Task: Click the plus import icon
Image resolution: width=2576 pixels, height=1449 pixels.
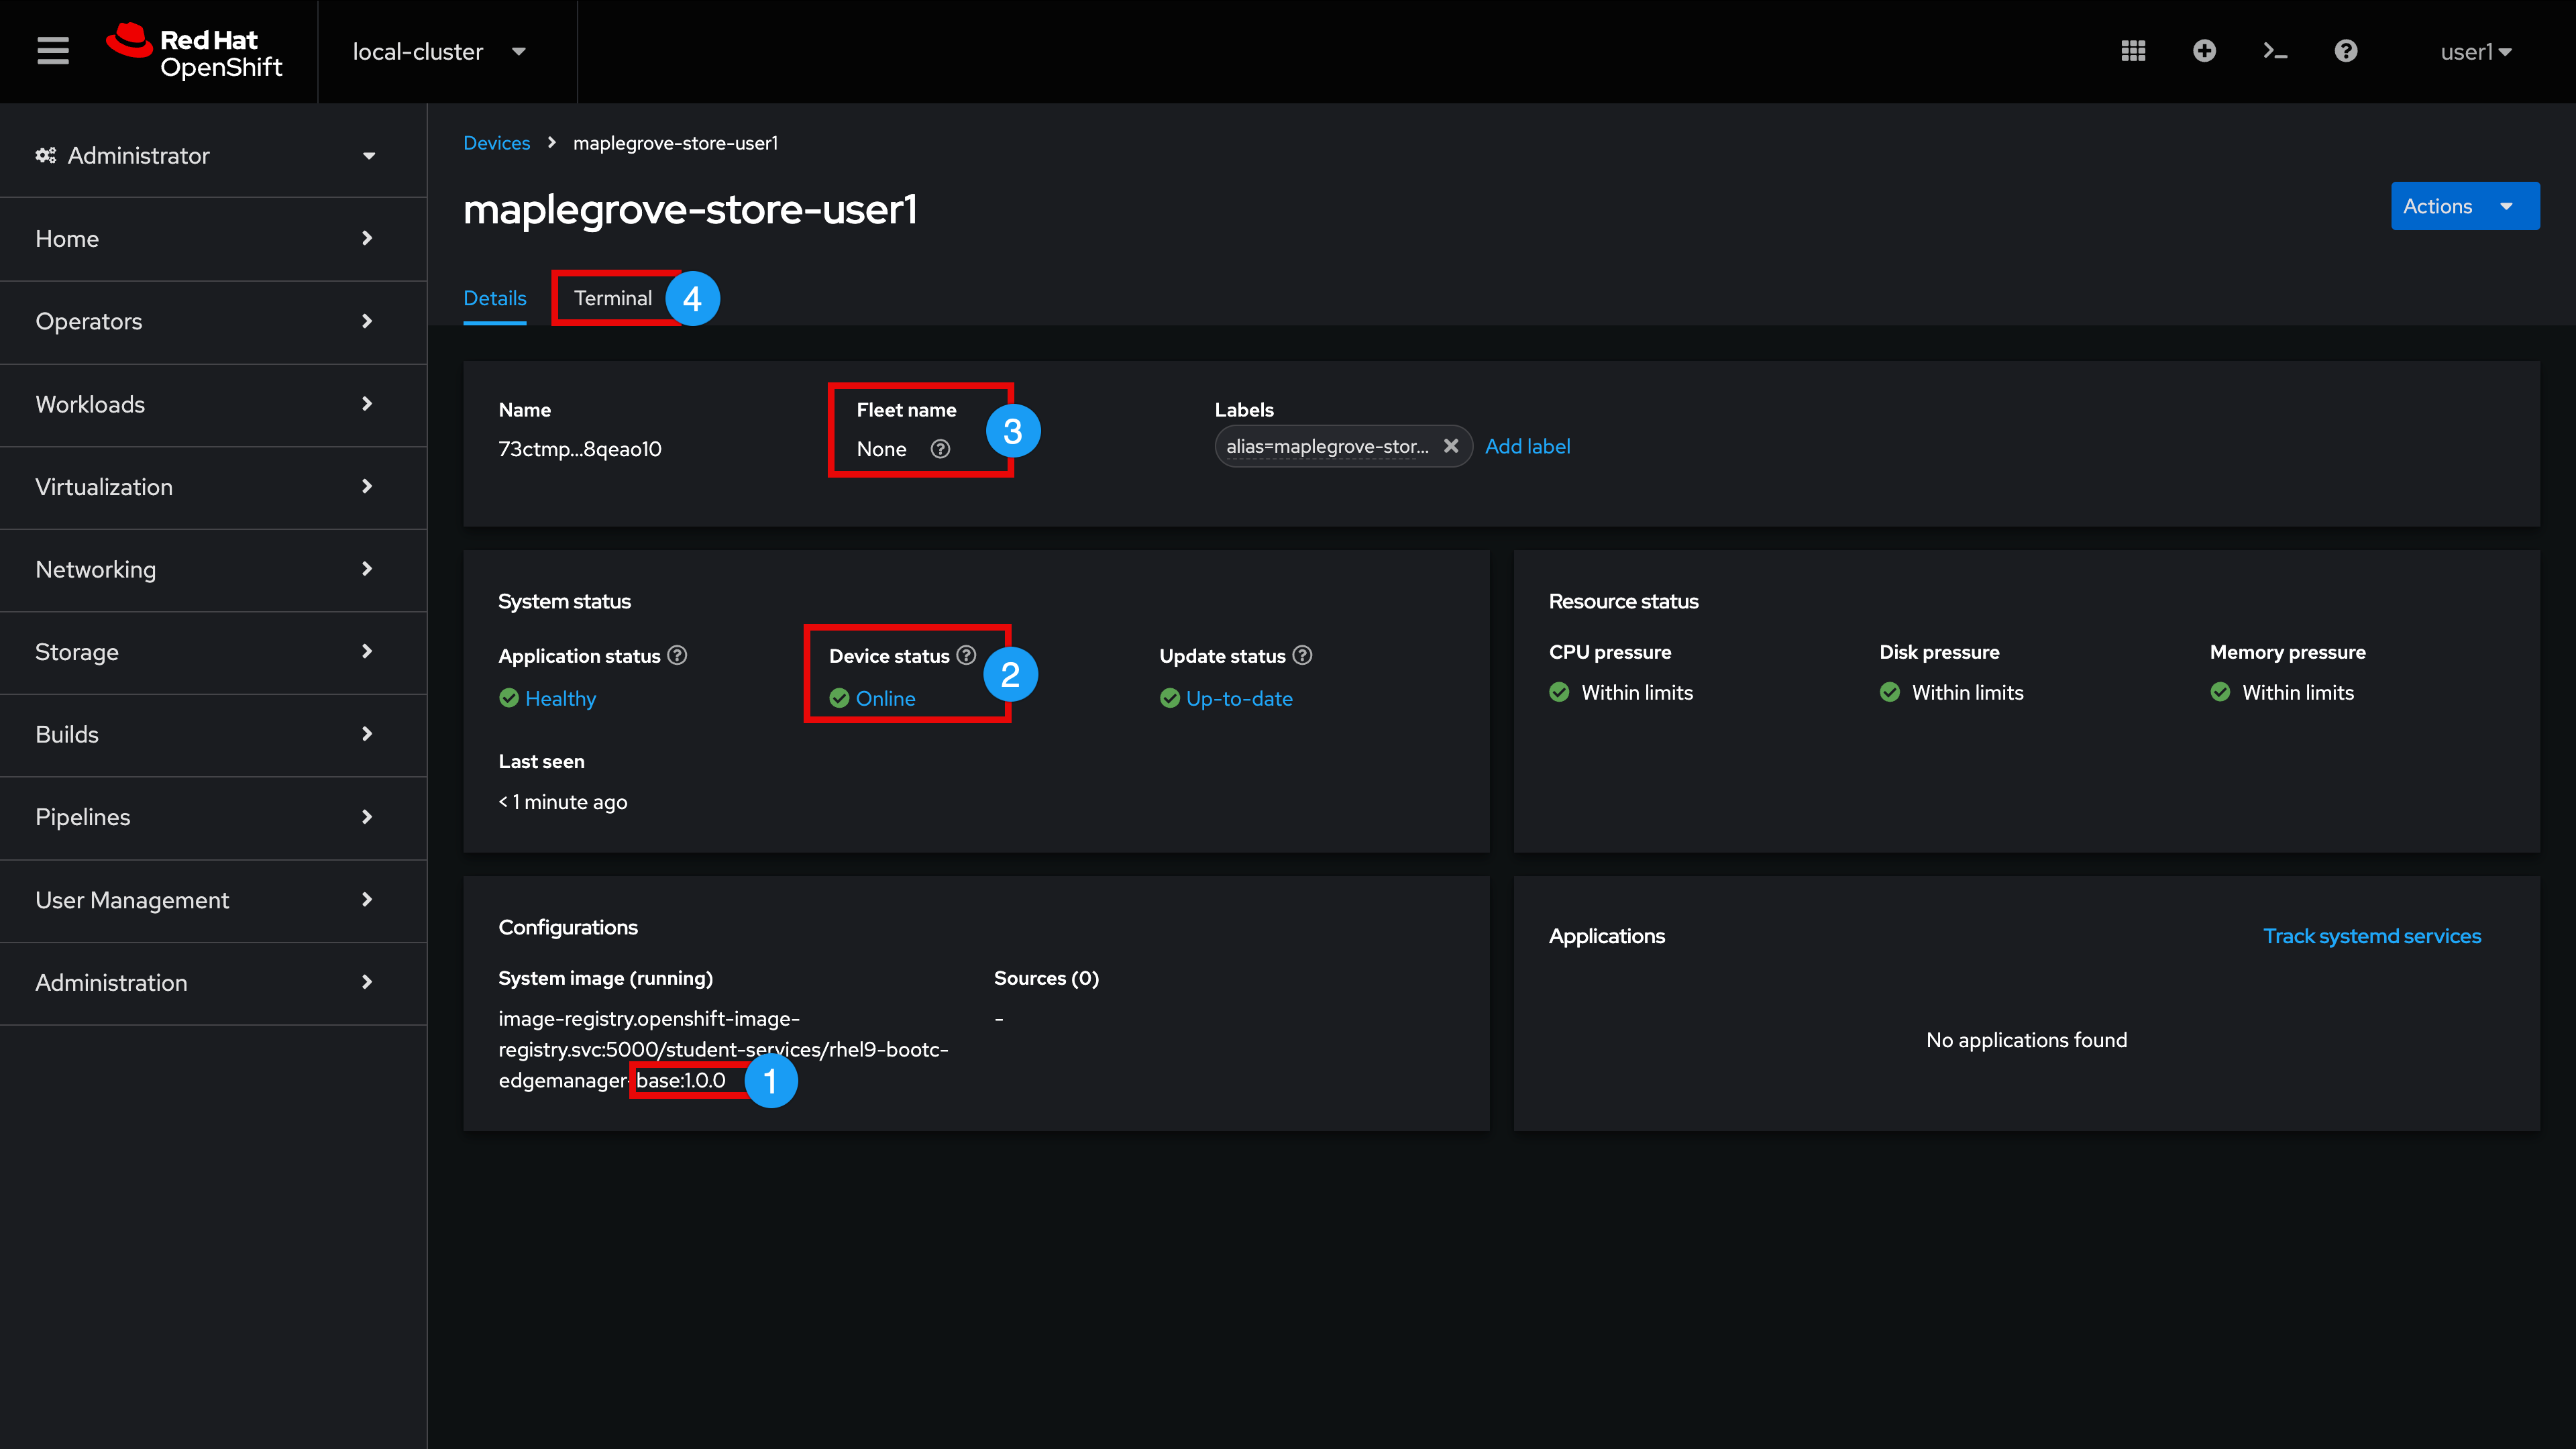Action: (2204, 51)
